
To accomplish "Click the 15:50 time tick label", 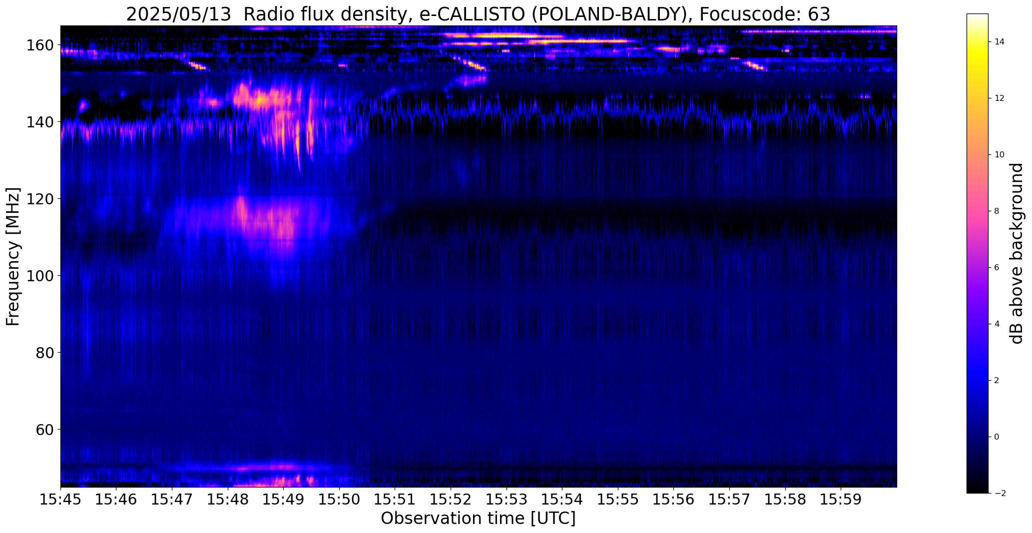I will pyautogui.click(x=339, y=500).
